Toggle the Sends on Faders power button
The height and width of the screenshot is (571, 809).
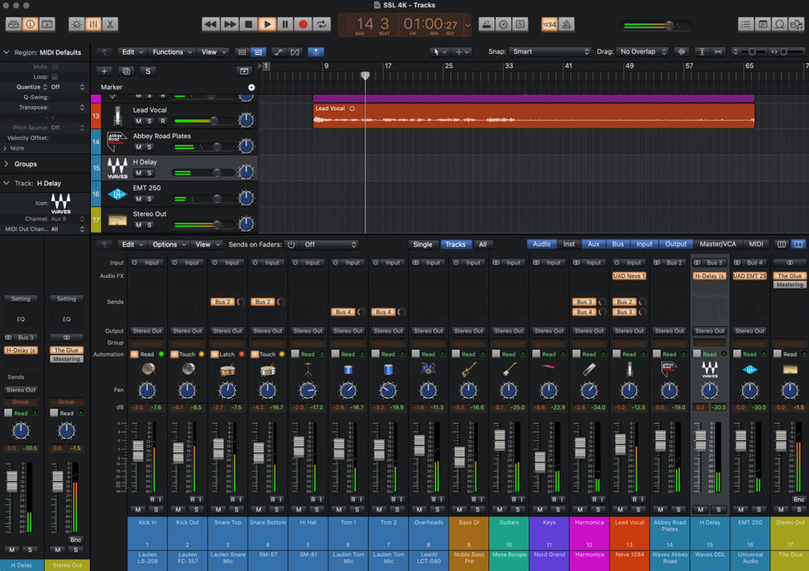tap(291, 245)
